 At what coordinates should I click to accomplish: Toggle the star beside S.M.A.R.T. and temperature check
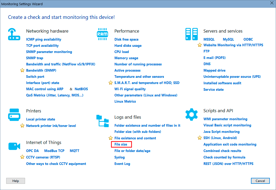[x=111, y=83]
